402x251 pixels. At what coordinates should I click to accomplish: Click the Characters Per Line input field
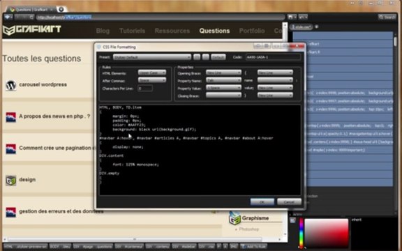coord(145,89)
